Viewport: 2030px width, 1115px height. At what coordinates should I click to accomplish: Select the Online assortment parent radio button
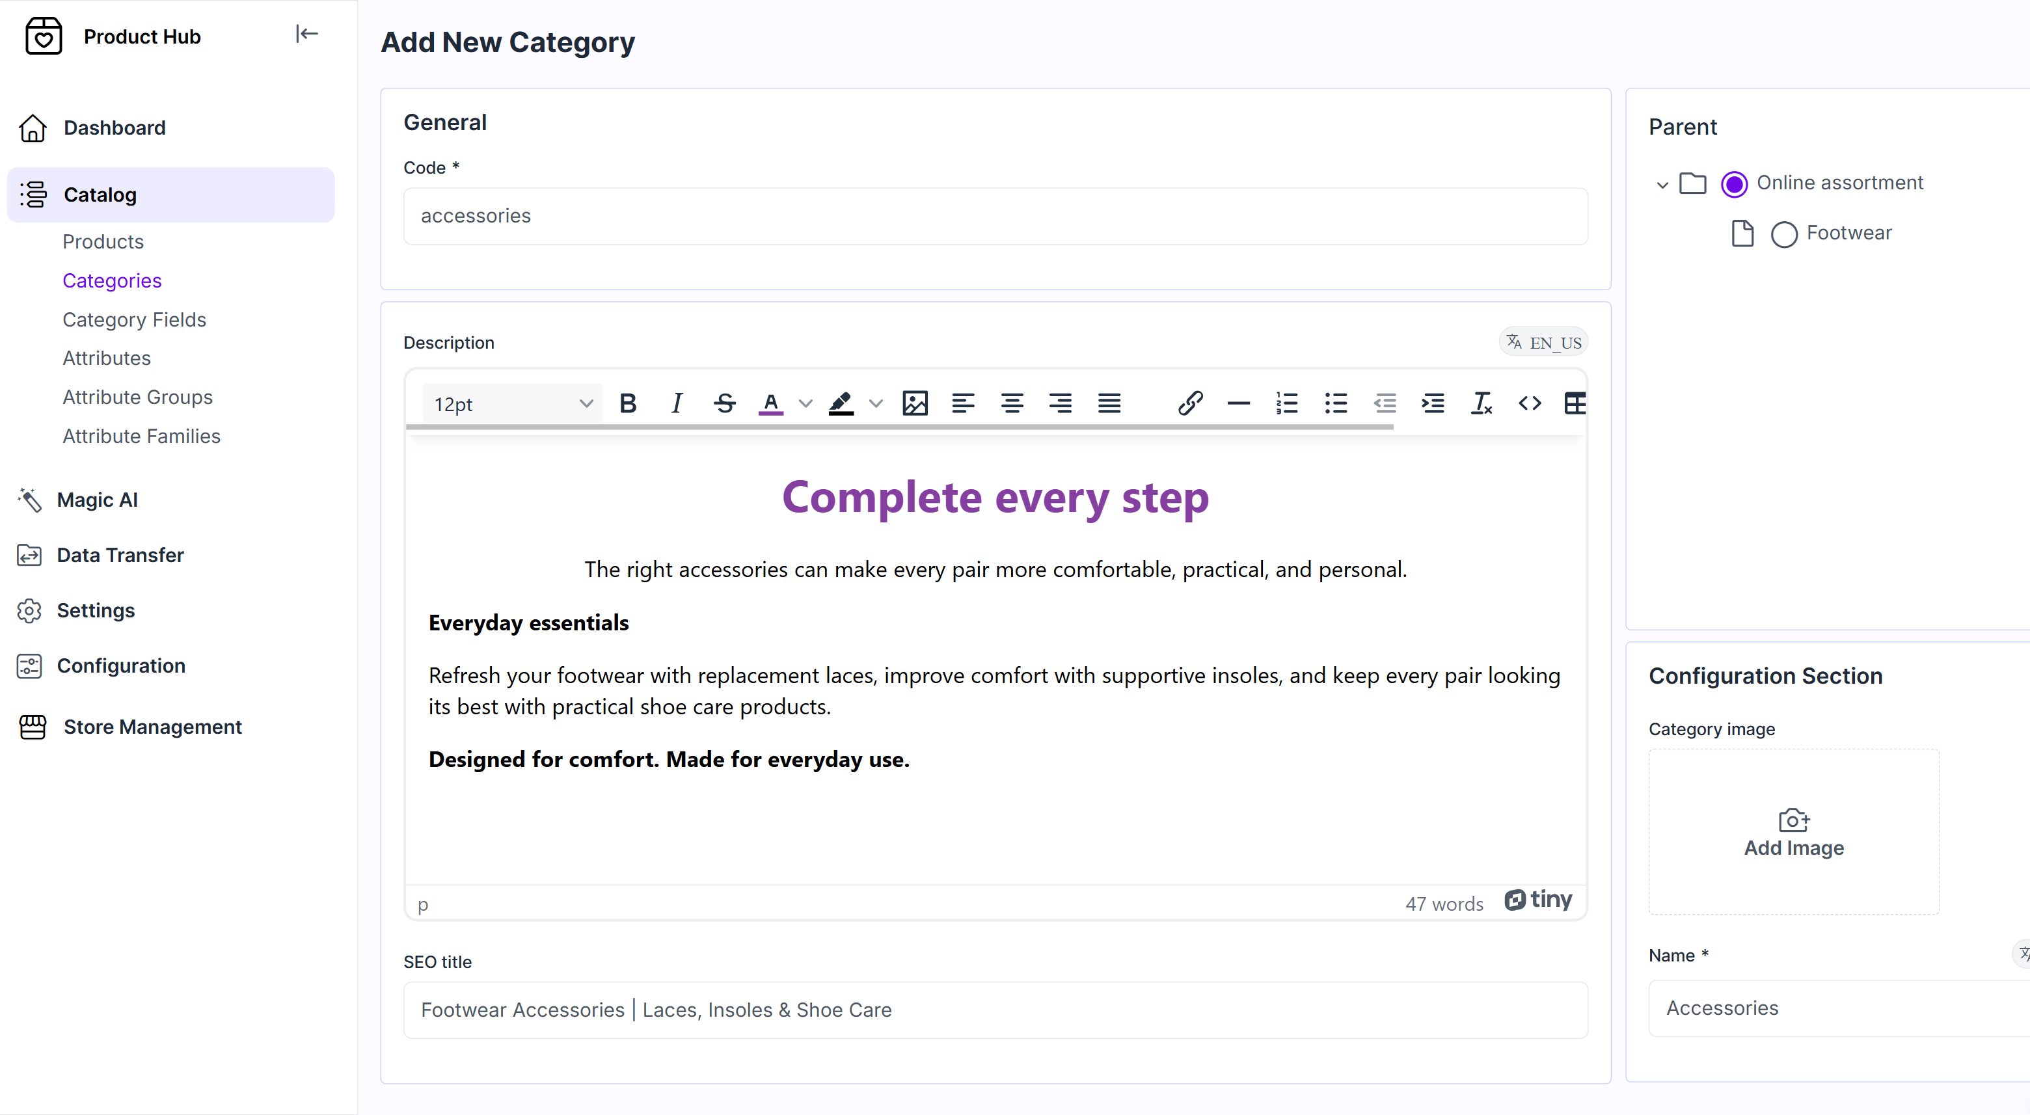tap(1734, 183)
